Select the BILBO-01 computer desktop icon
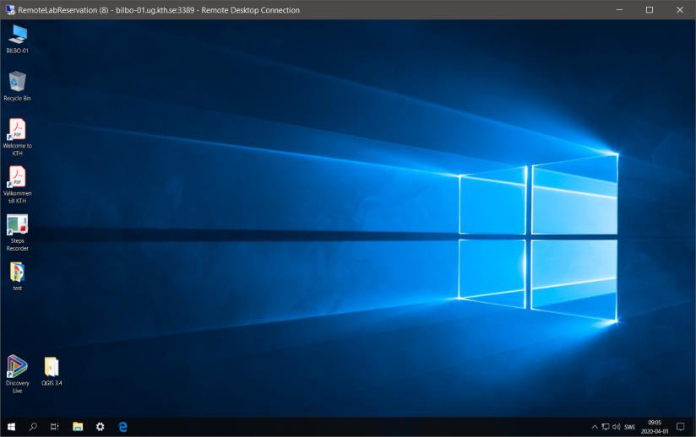This screenshot has height=437, width=696. point(17,35)
